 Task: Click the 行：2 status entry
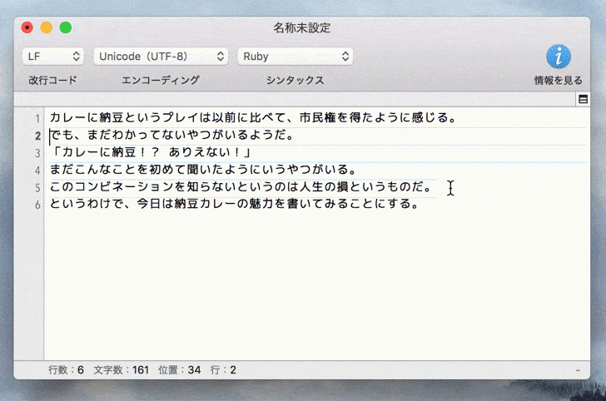tap(223, 370)
